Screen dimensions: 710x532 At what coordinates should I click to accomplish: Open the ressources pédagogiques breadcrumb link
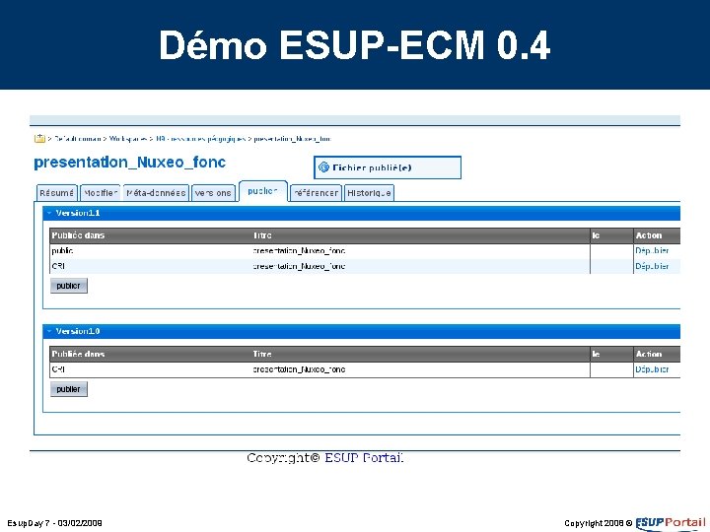point(200,139)
